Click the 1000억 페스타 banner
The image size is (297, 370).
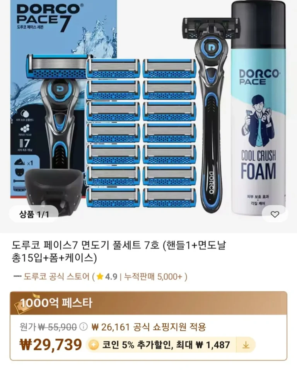[148, 303]
